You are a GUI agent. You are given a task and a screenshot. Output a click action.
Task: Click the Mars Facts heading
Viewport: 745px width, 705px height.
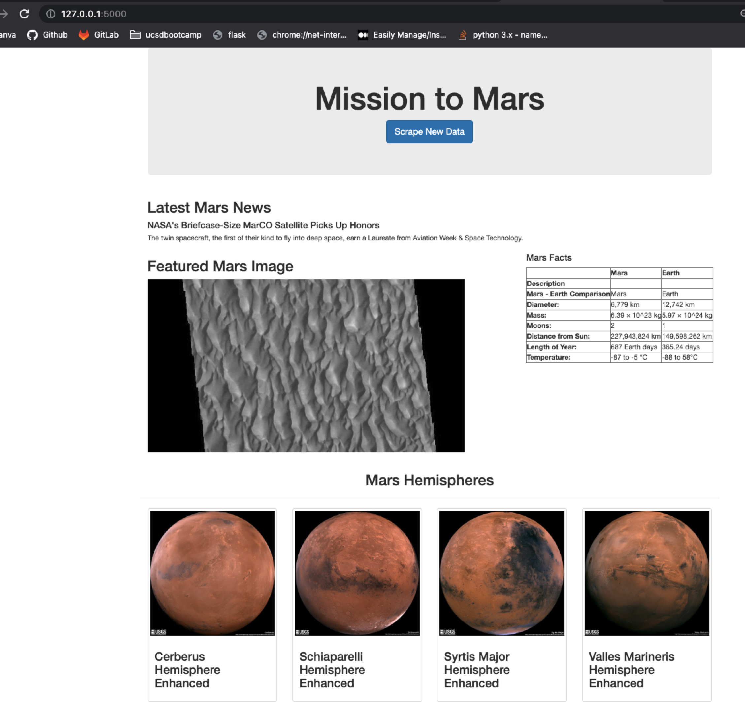(x=548, y=257)
